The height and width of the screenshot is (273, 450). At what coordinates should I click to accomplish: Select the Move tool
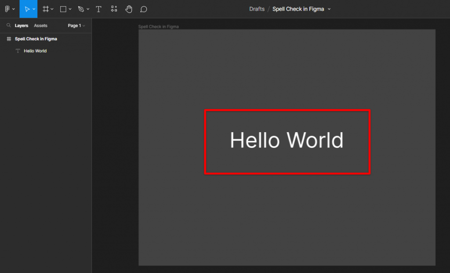point(26,9)
